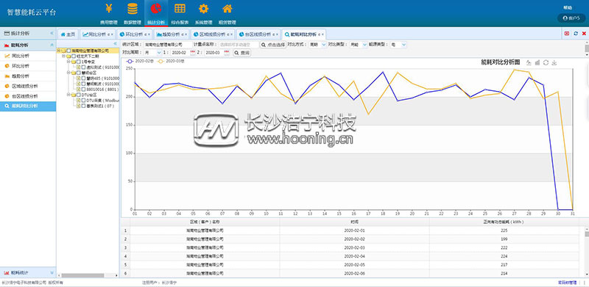
Task: Collapse tree panel with double-arrow icon
Action: [115, 44]
